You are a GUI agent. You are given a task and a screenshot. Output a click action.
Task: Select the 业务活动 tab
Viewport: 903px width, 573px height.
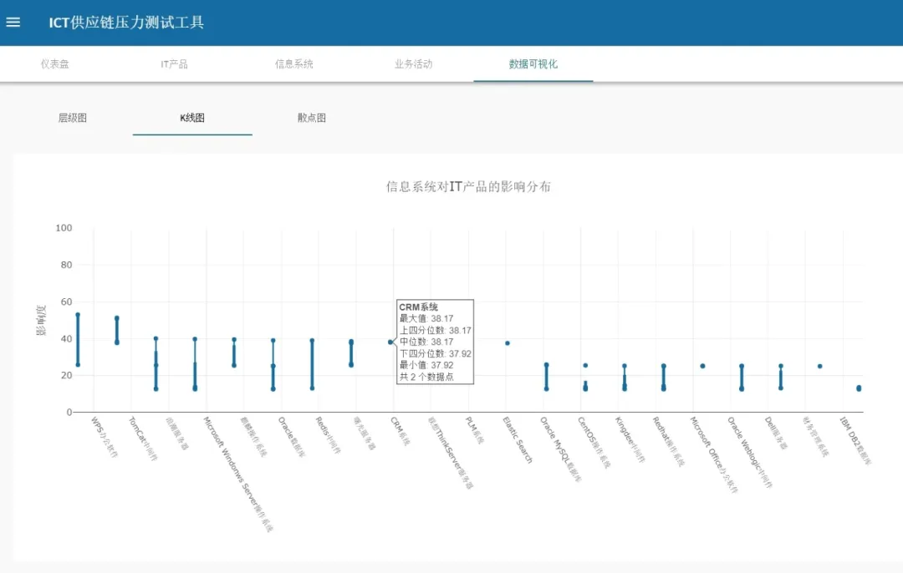[414, 63]
